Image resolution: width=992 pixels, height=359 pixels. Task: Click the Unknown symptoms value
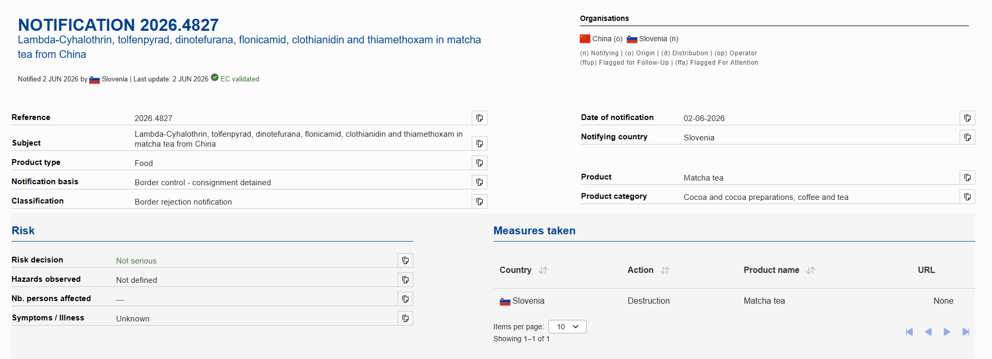click(x=133, y=319)
